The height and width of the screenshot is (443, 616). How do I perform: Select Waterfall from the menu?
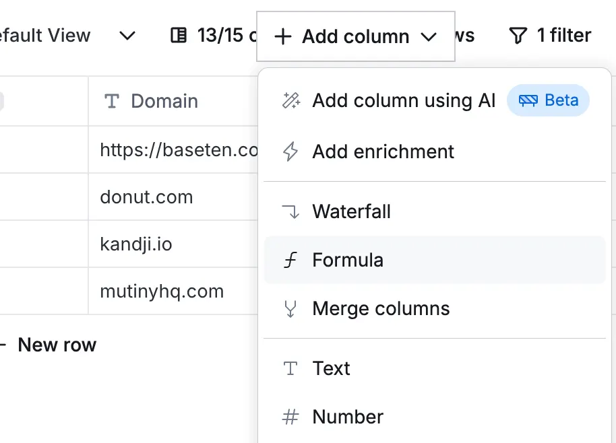tap(435, 212)
